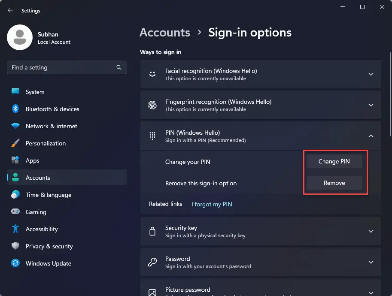Screen dimensions: 392x296
Task: Open Accessibility settings
Action: coord(67,229)
